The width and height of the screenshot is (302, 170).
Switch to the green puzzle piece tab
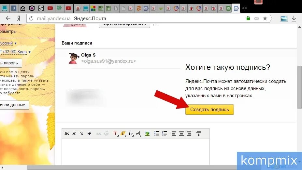coord(59,8)
